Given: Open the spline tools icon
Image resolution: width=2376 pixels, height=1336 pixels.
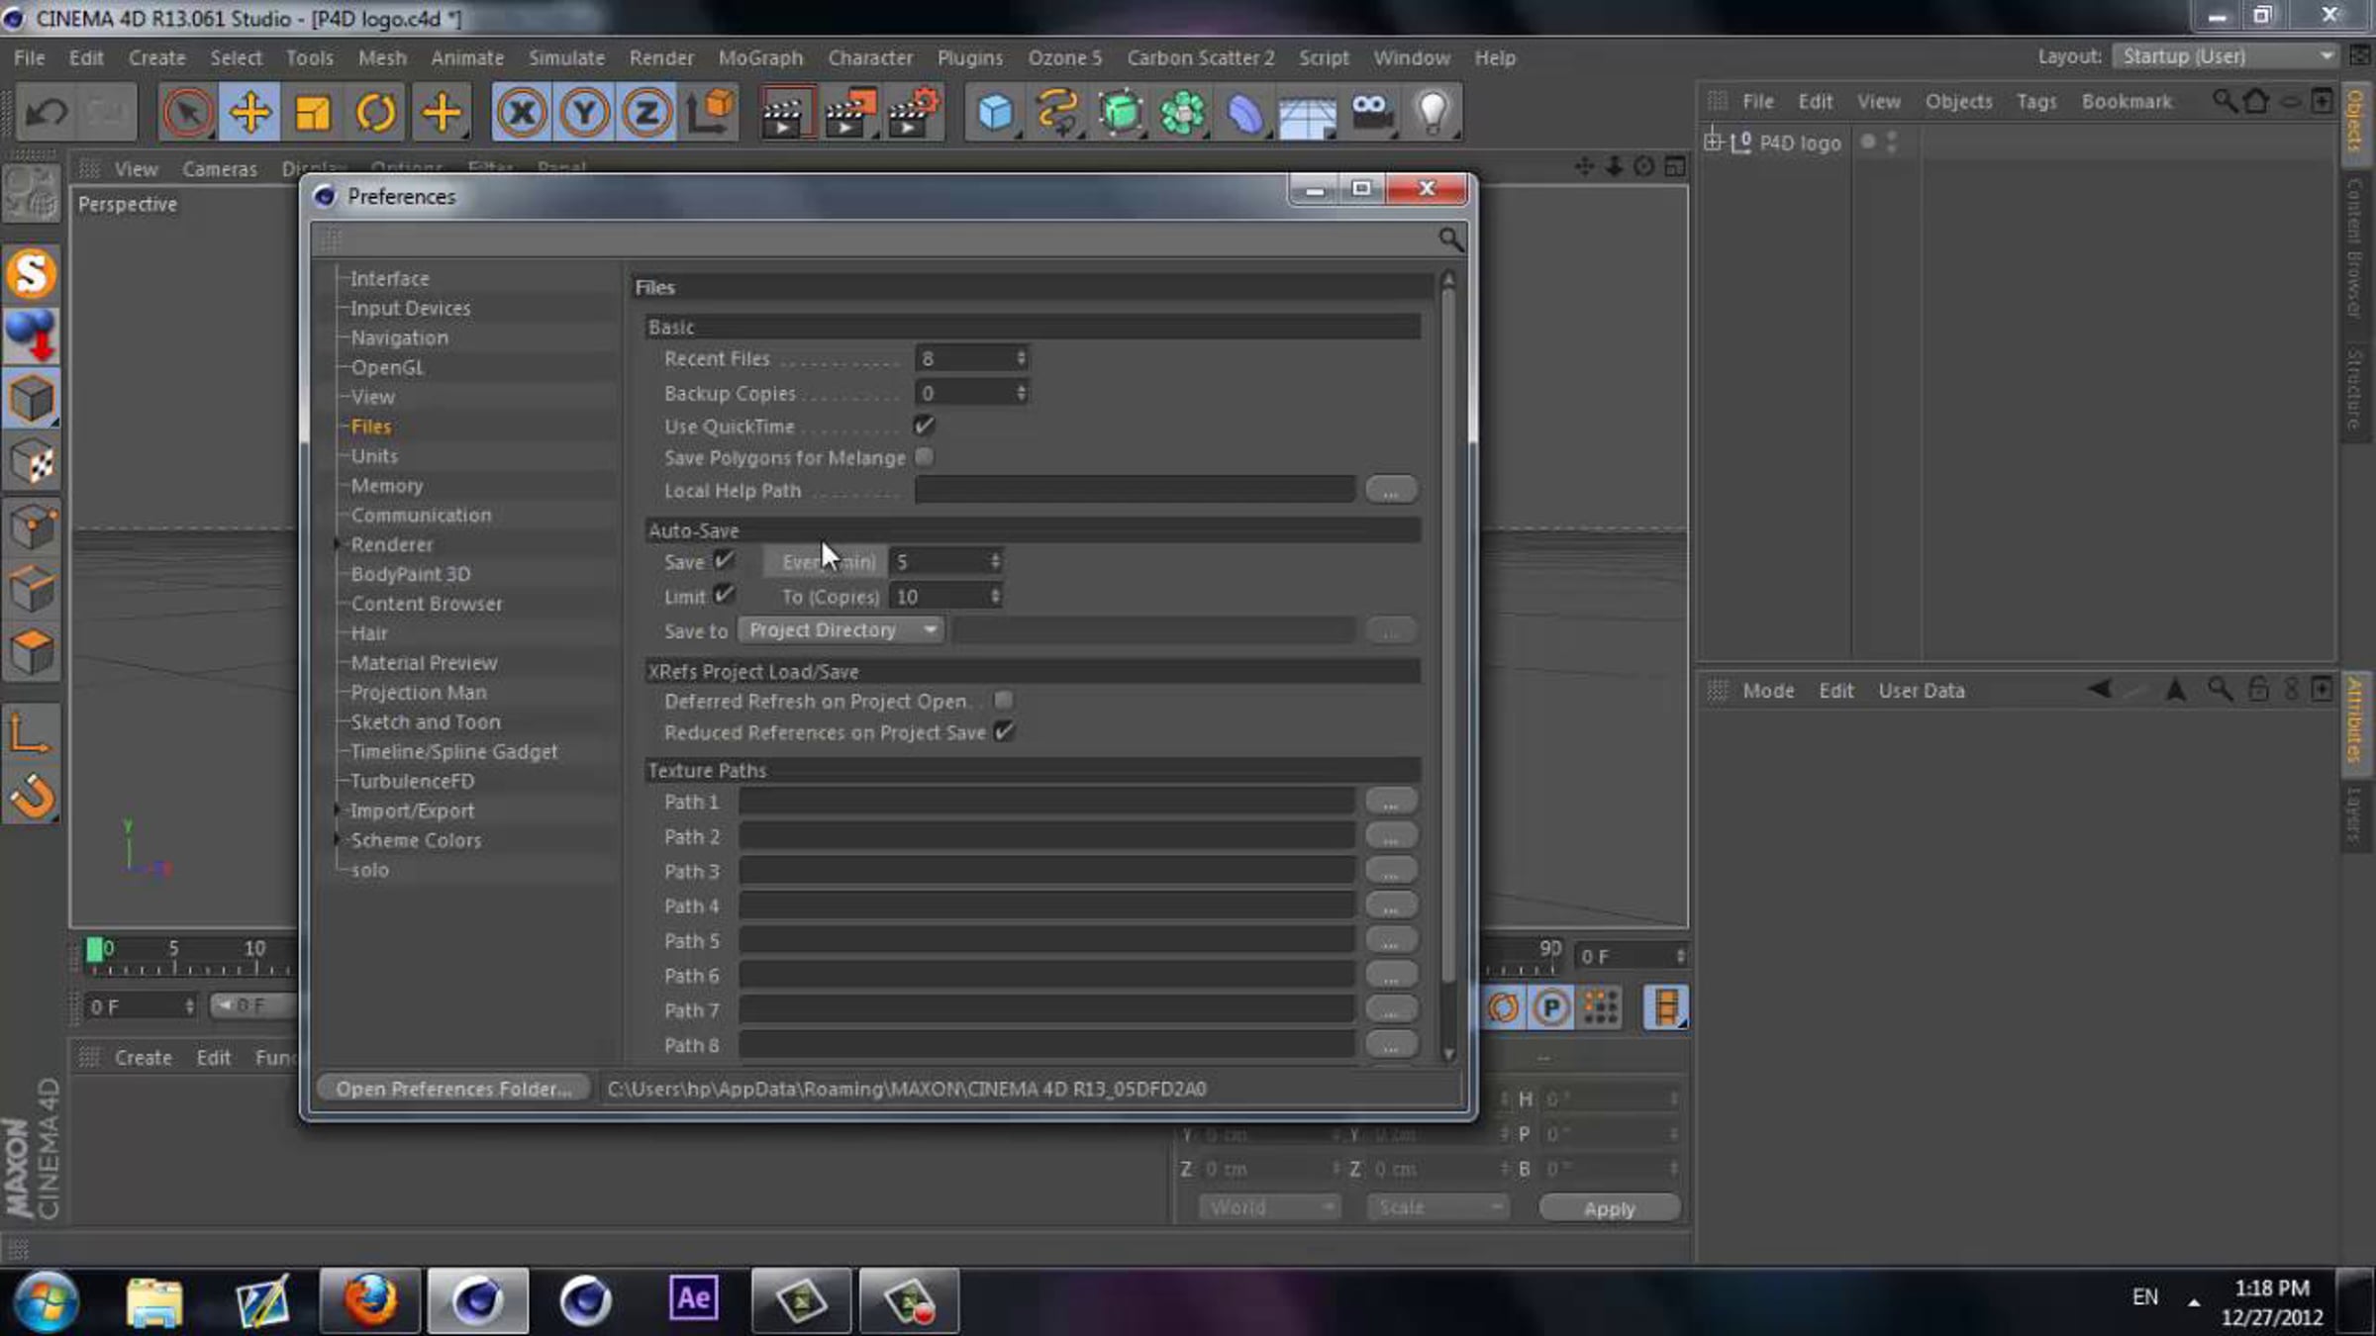Looking at the screenshot, I should pos(1057,112).
